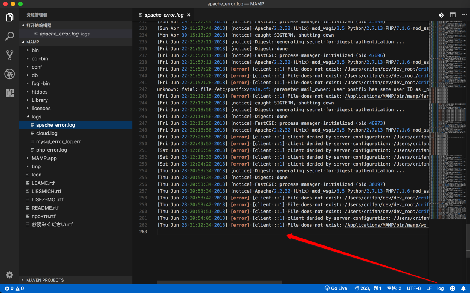The height and width of the screenshot is (293, 470).
Task: Change file encoding UTF-8
Action: [x=414, y=288]
